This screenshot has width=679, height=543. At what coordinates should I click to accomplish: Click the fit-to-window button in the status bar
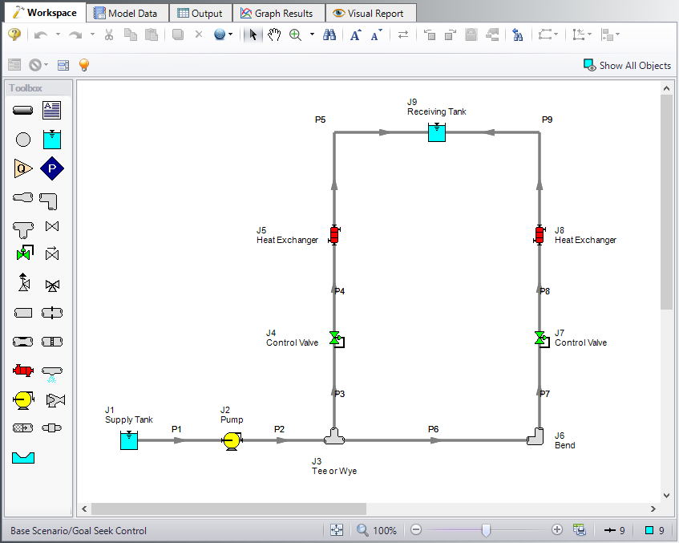point(337,529)
